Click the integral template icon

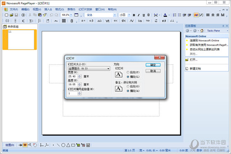[39, 21]
